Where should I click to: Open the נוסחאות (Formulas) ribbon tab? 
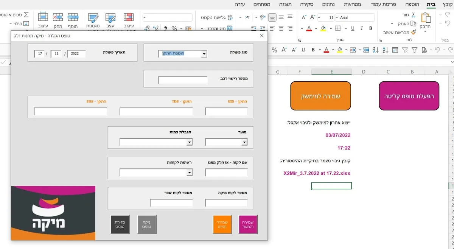[x=352, y=5]
